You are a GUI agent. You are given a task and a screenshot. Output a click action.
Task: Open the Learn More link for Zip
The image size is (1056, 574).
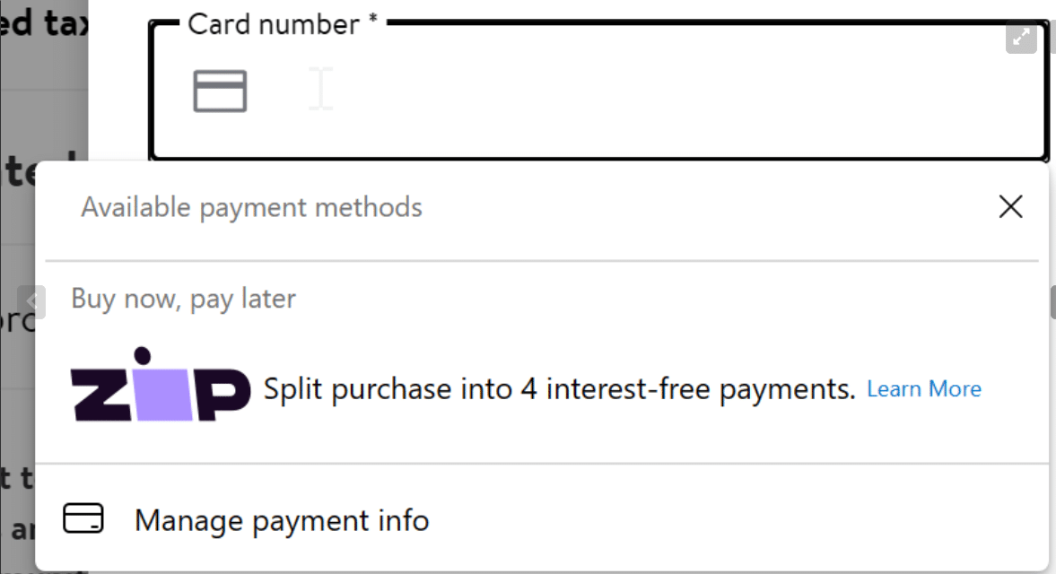(x=923, y=389)
